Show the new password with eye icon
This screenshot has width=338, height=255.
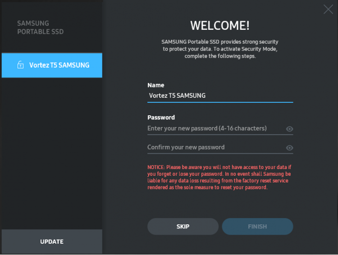289,129
